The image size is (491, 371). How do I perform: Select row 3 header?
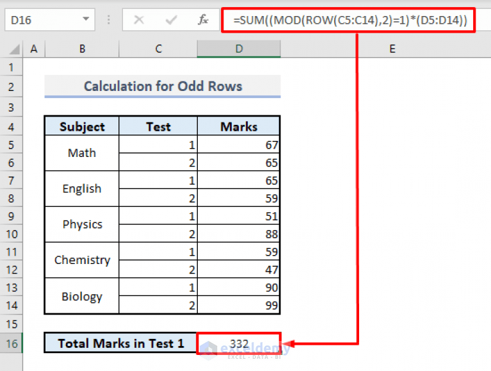pyautogui.click(x=12, y=108)
